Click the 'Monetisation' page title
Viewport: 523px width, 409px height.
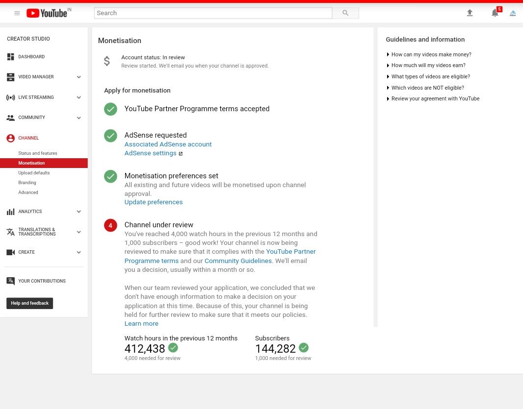tap(120, 41)
